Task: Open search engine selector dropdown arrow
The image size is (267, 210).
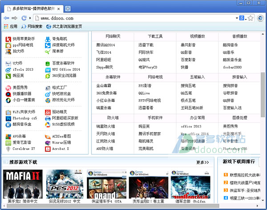Action: (246, 20)
